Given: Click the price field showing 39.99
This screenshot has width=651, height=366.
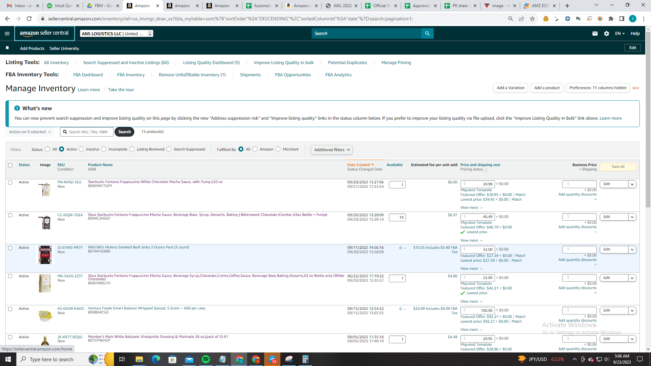Looking at the screenshot, I should coord(478,184).
